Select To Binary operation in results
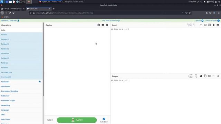221x124 pixels. tap(21, 63)
